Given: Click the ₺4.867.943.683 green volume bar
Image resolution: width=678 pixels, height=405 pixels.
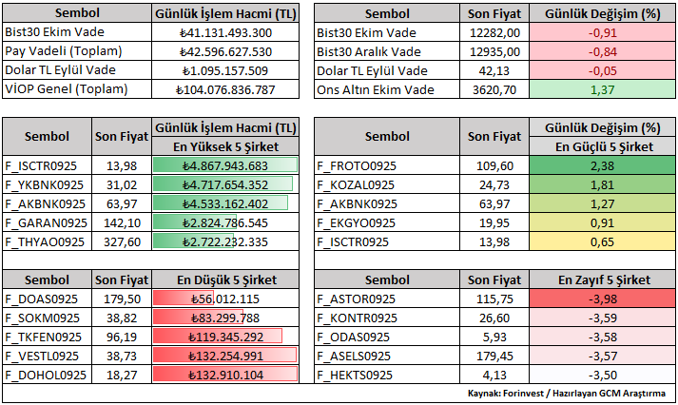Looking at the screenshot, I should pos(224,165).
